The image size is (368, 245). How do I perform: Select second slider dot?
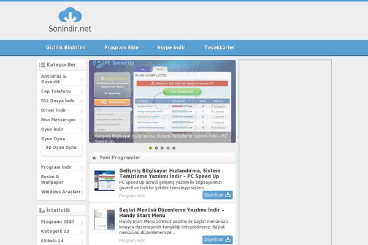[x=156, y=148]
